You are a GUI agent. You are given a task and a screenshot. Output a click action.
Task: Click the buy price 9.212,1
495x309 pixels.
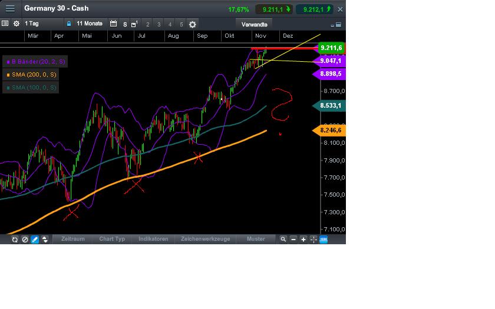(x=315, y=9)
